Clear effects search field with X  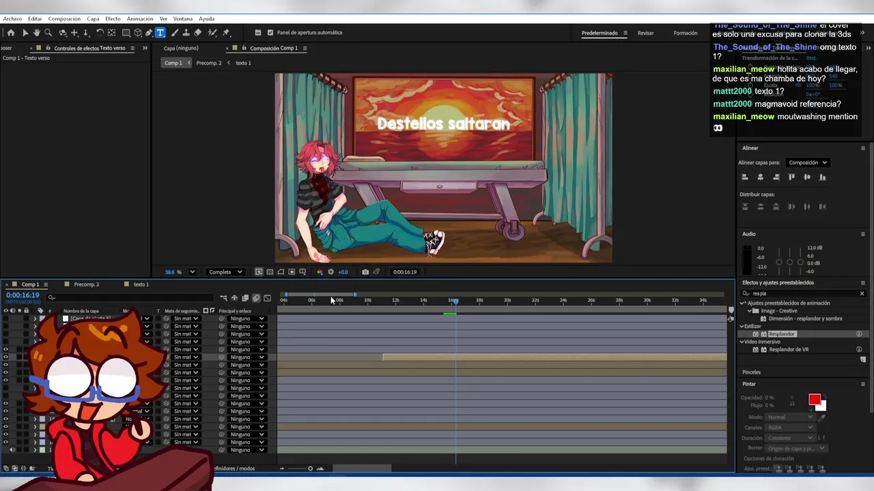(x=862, y=294)
